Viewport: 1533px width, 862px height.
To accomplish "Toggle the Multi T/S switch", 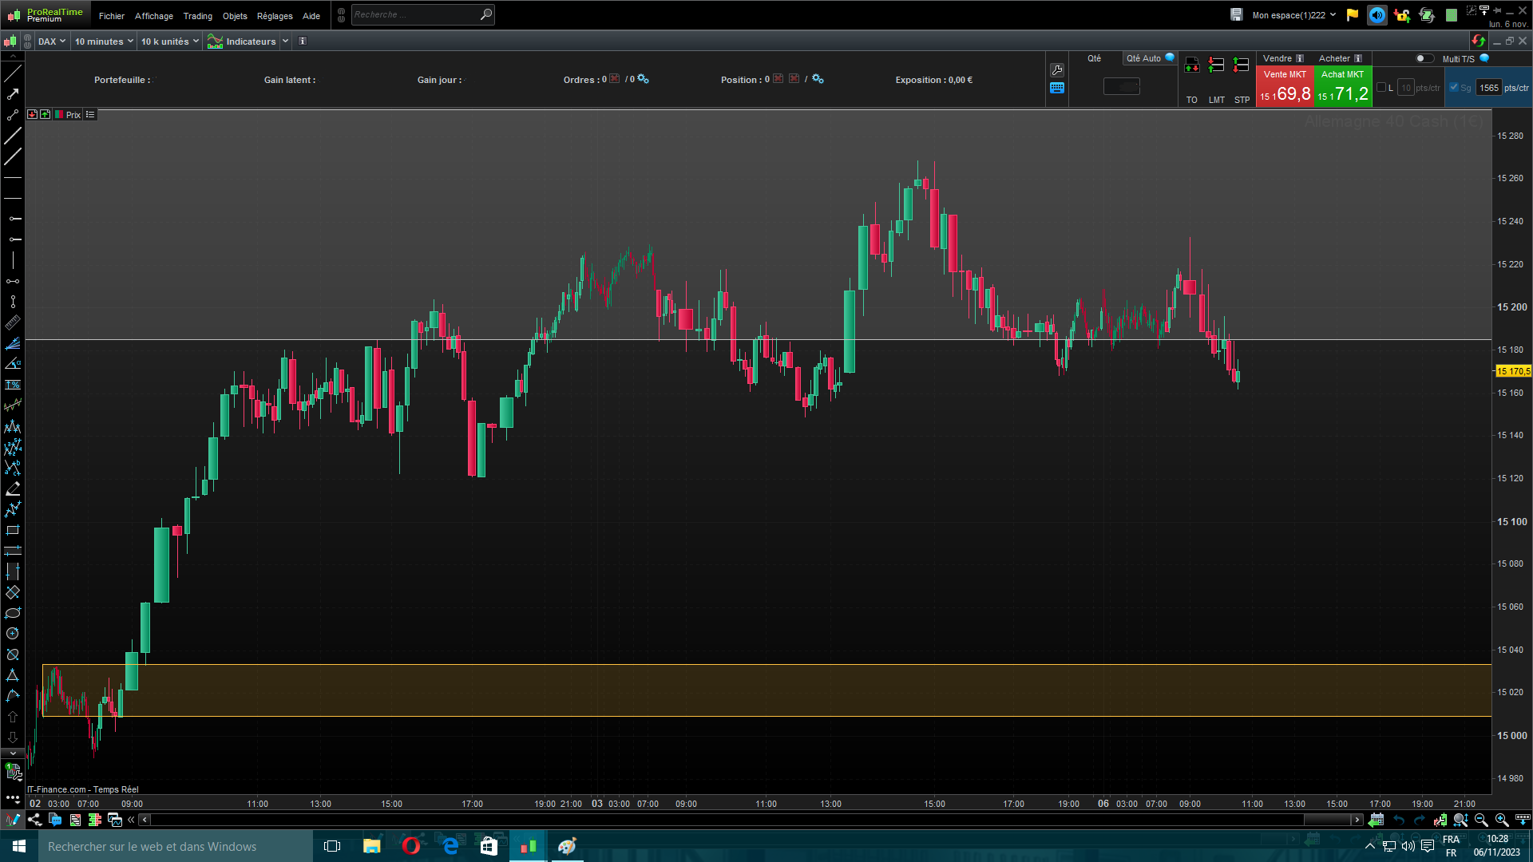I will coord(1424,58).
